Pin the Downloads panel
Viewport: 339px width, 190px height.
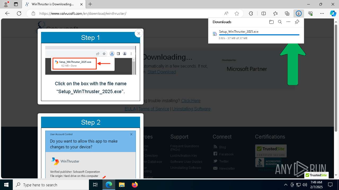[297, 22]
